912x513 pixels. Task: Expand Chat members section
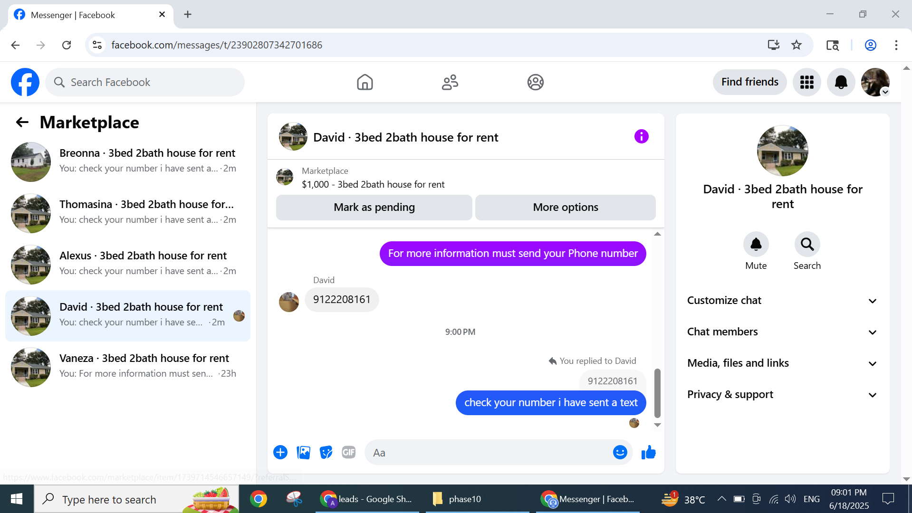782,332
